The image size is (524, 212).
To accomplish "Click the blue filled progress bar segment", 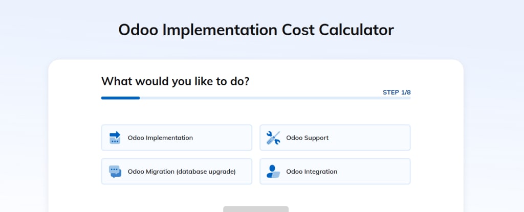I will pyautogui.click(x=120, y=98).
